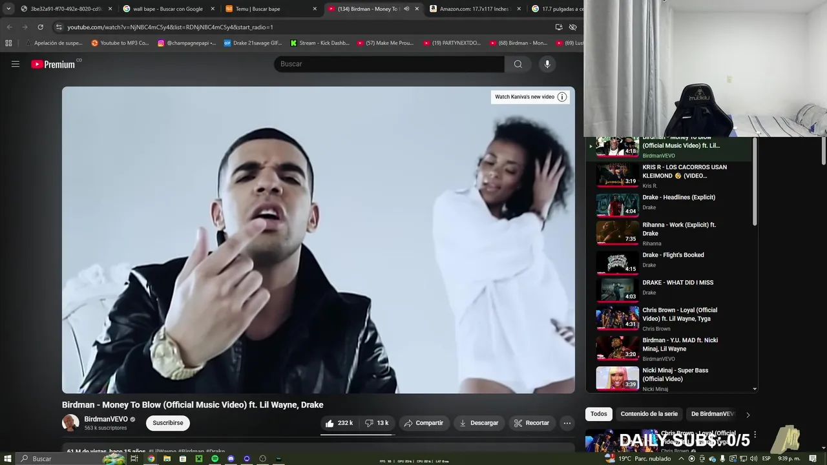Open File Explorer from the taskbar
The image size is (827, 465).
click(167, 459)
